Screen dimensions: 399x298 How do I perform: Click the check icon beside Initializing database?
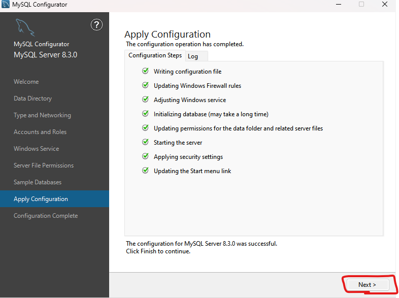click(145, 114)
